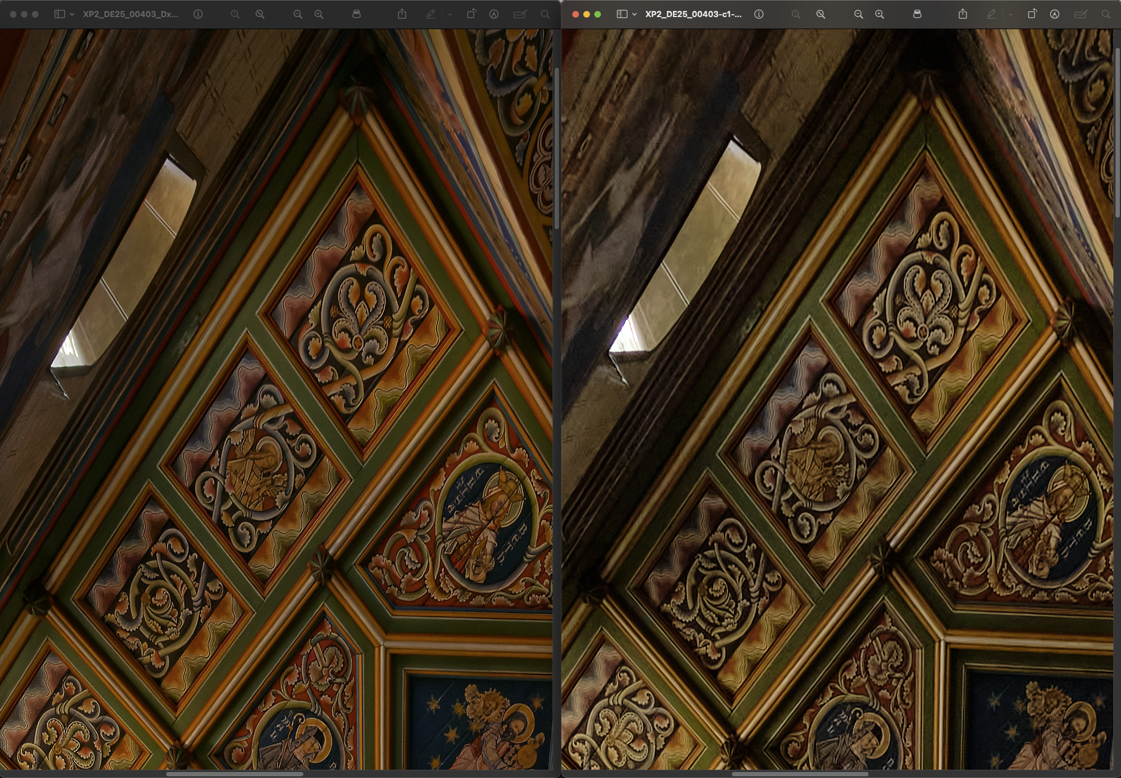
Task: Click vertical scrollbar of left Dx window
Action: [x=556, y=148]
